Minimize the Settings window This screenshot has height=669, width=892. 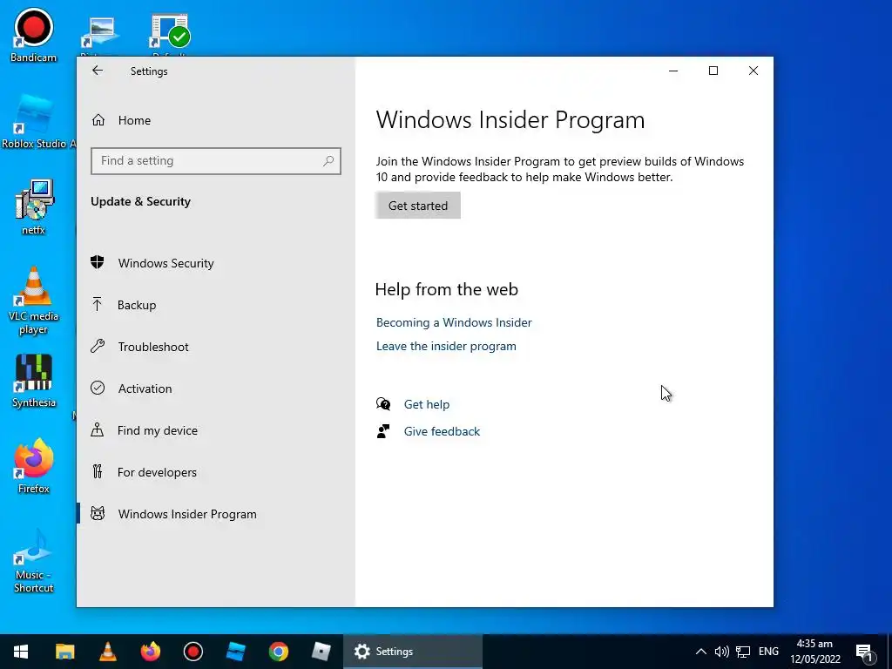tap(673, 71)
